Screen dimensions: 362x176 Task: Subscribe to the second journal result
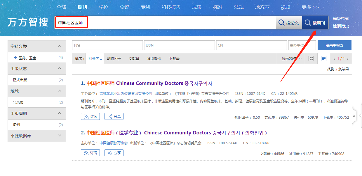(x=90, y=153)
